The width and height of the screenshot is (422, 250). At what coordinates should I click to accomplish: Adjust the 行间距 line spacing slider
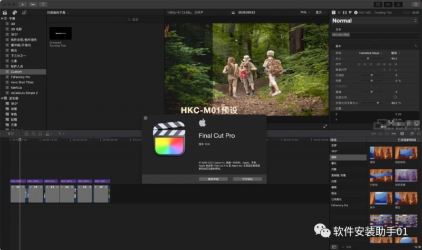click(x=371, y=75)
